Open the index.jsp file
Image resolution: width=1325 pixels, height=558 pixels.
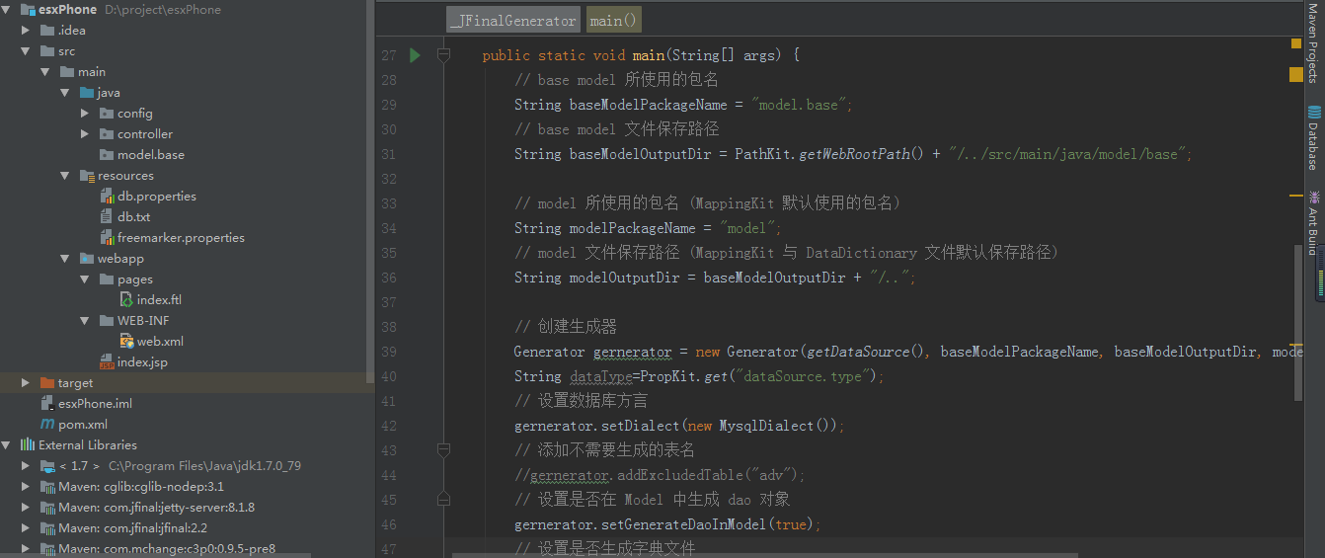point(142,361)
